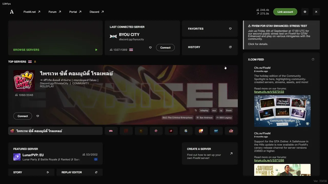Click the ESX Legacy badge
This screenshot has width=328, height=184.
pyautogui.click(x=224, y=118)
